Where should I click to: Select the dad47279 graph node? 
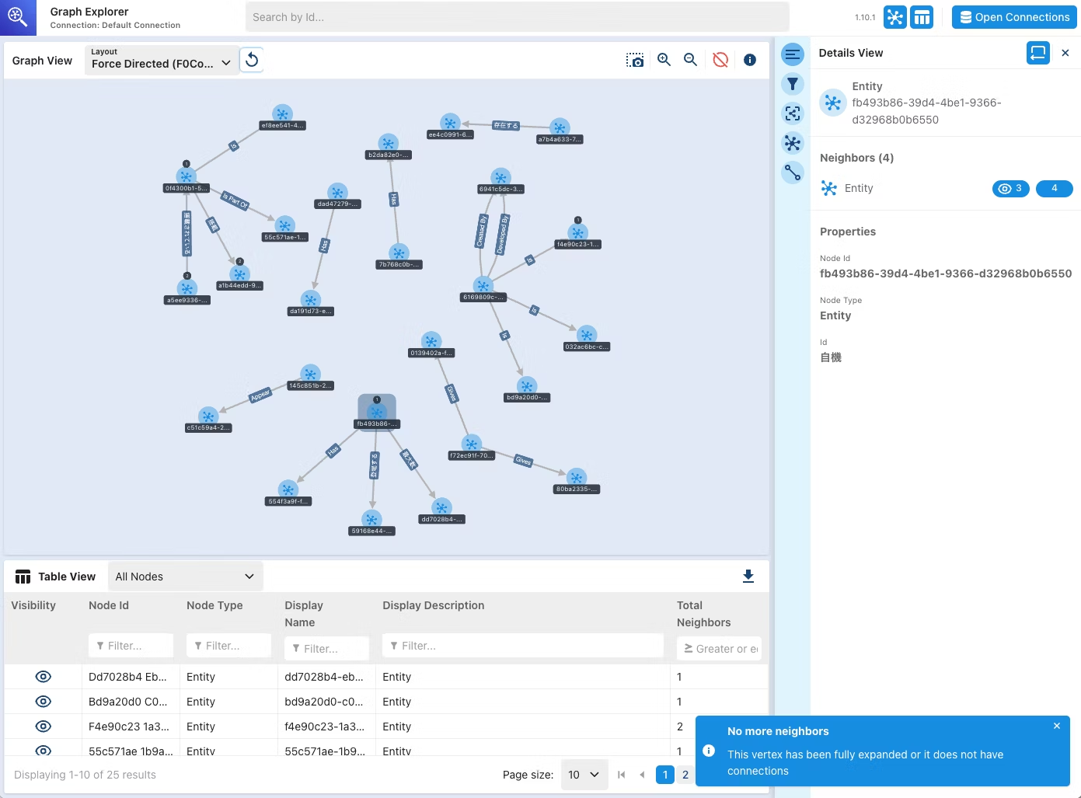coord(337,193)
